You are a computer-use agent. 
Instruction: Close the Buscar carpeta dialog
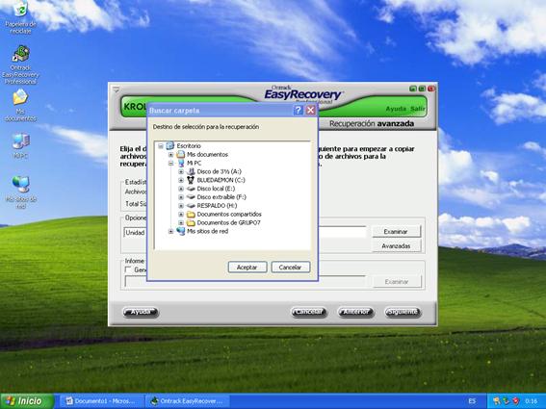pos(311,111)
